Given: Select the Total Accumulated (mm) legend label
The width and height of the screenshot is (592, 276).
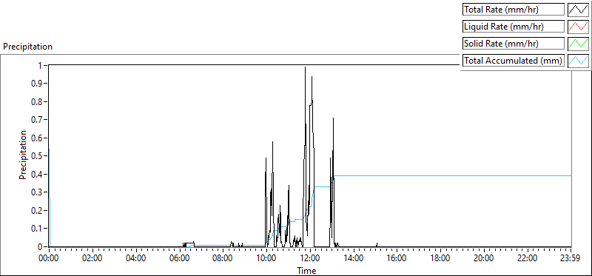Looking at the screenshot, I should point(514,60).
